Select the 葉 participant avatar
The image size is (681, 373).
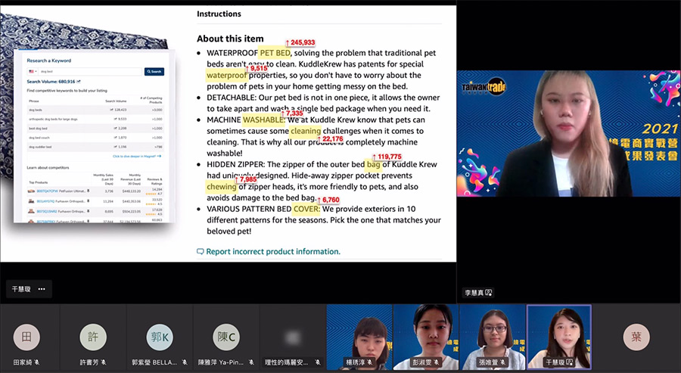click(636, 337)
